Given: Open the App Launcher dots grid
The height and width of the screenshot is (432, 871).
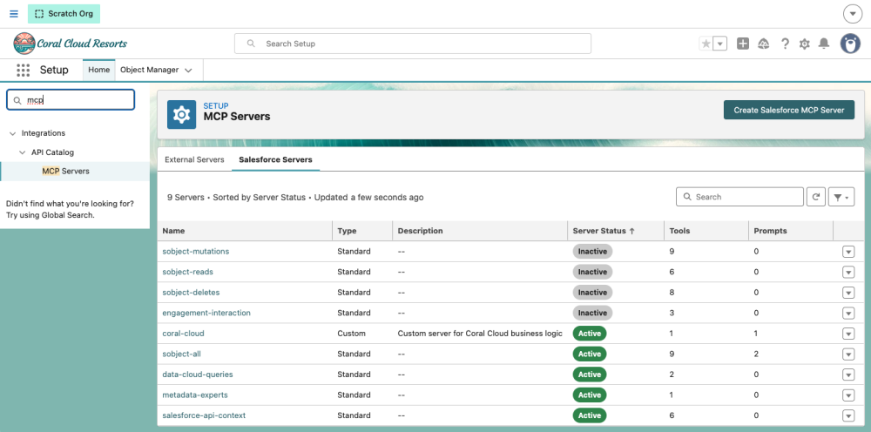Looking at the screenshot, I should click(x=23, y=70).
